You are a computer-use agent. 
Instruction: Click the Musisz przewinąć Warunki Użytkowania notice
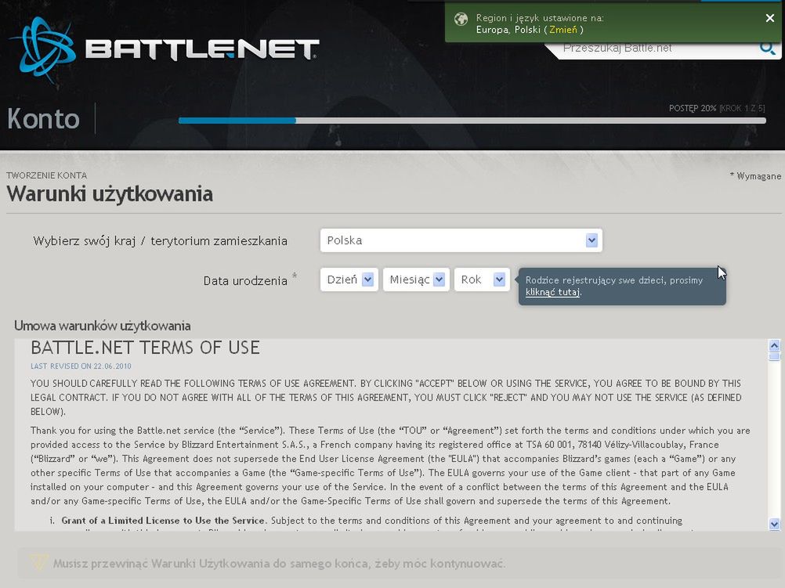tap(279, 564)
